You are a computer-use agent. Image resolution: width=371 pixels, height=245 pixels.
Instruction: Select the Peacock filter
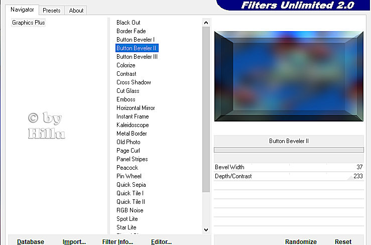pyautogui.click(x=128, y=167)
